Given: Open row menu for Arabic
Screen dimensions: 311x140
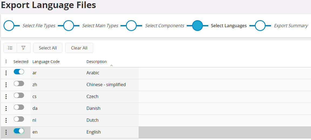Looking at the screenshot, I should (6, 73).
